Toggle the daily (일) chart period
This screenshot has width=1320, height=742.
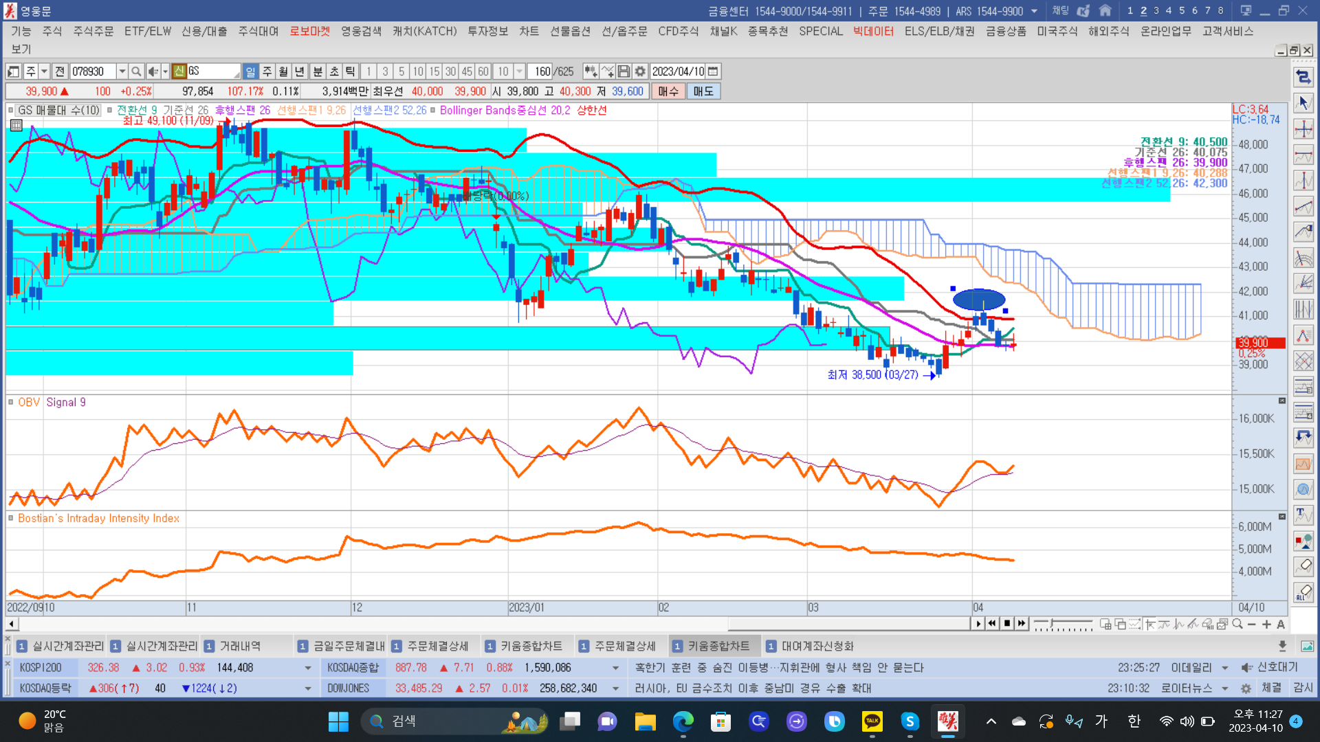point(250,71)
